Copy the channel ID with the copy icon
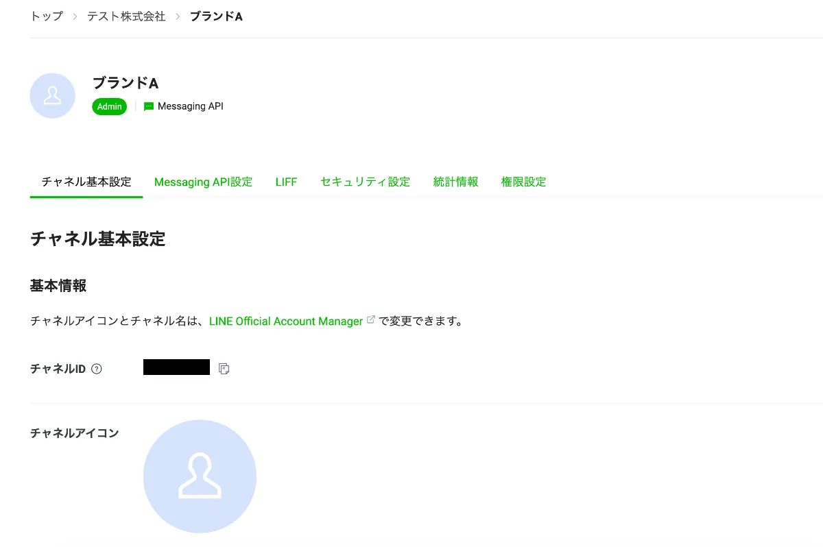 click(x=224, y=369)
